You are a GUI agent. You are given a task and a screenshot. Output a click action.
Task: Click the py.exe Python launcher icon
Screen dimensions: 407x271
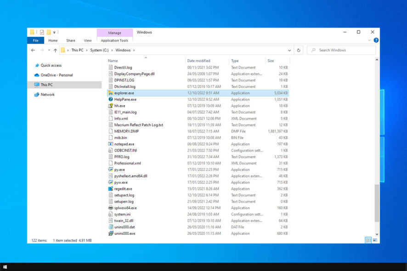point(111,169)
